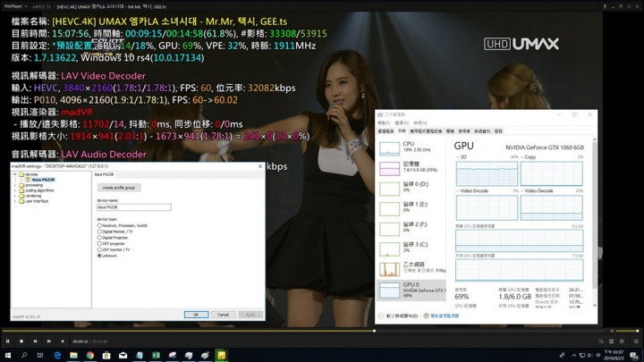Screen dimensions: 644x362
Task: Open 選項(O) menu in Task Manager
Action: click(x=402, y=123)
